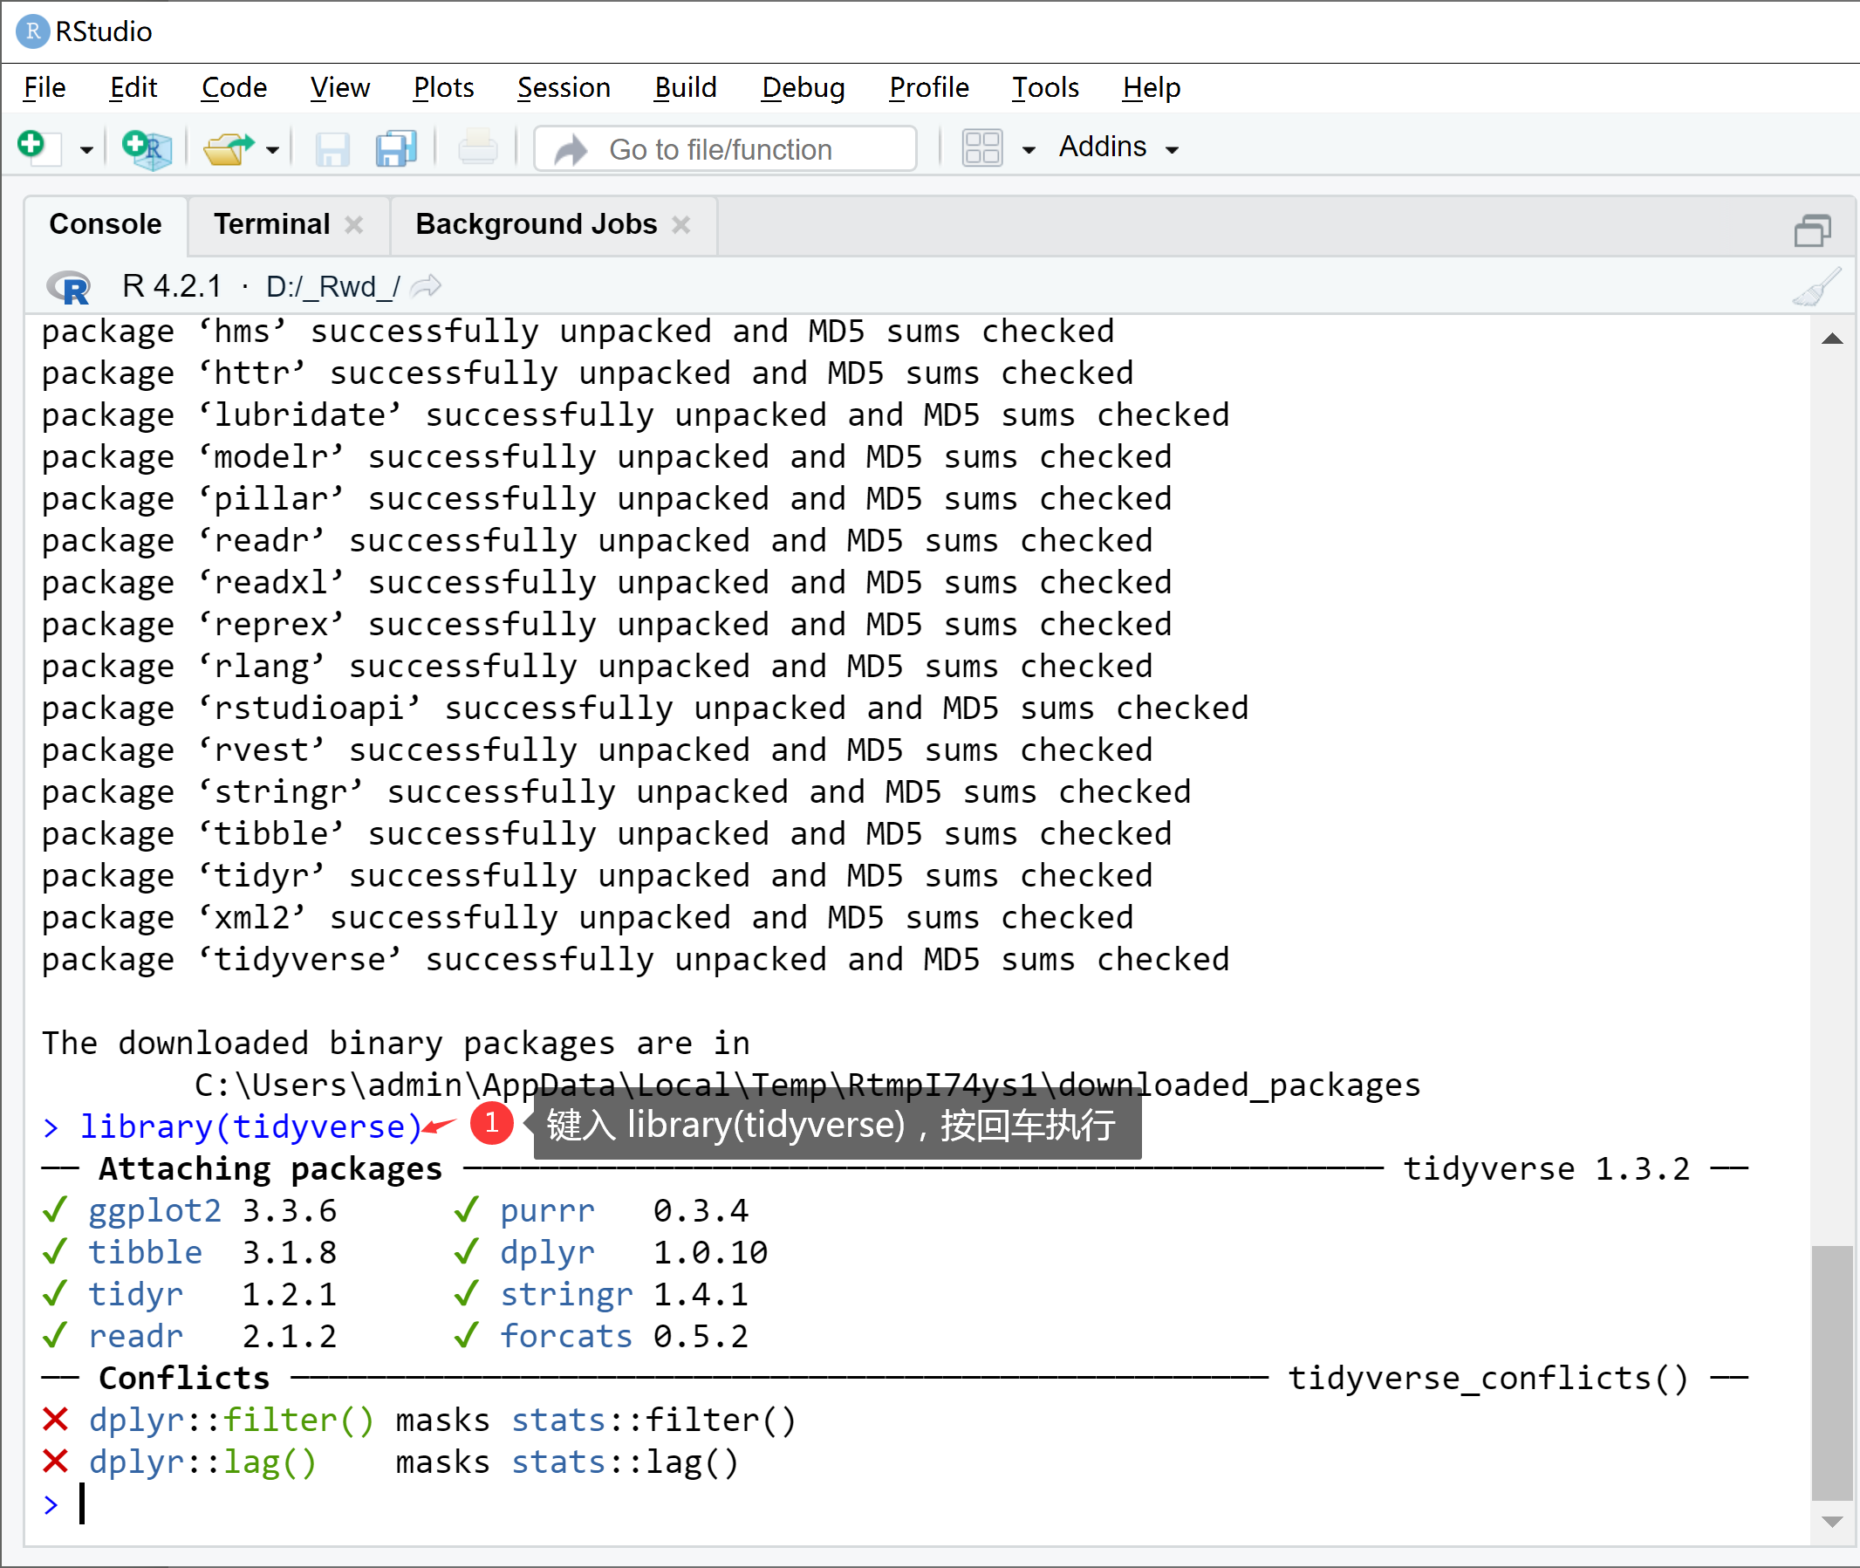Click the Open File folder icon
Viewport: 1860px width, 1568px height.
click(x=229, y=148)
